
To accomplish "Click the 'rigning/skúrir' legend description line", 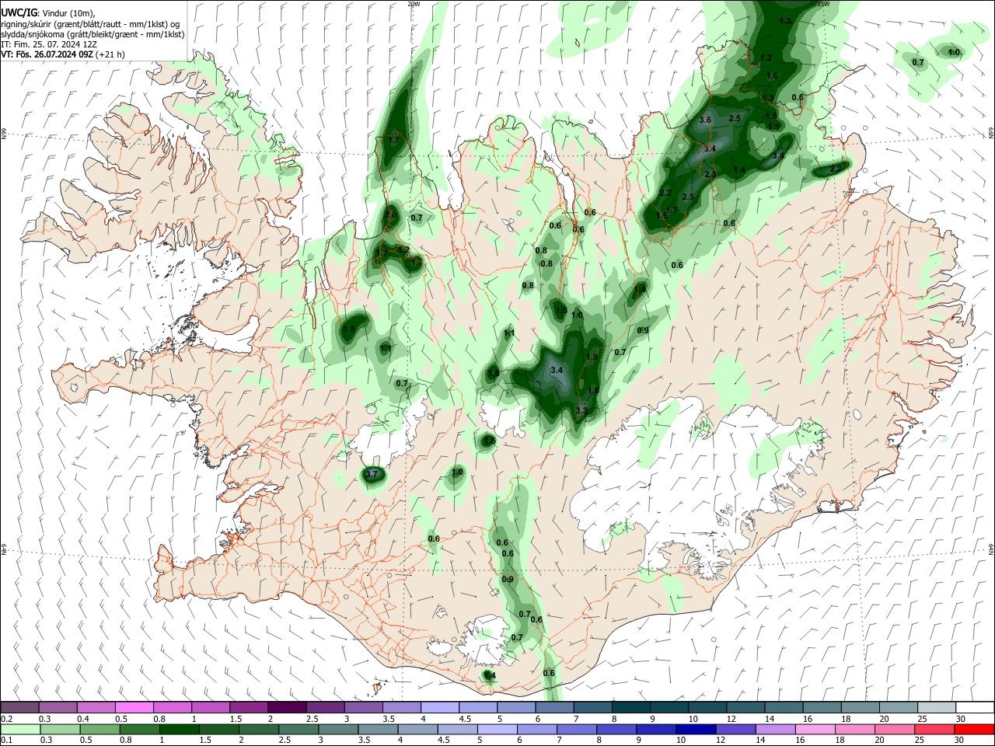I will [91, 23].
